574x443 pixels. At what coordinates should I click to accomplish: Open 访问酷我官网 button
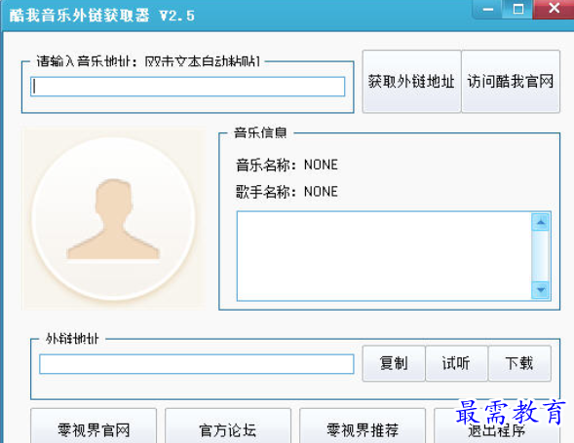(511, 81)
